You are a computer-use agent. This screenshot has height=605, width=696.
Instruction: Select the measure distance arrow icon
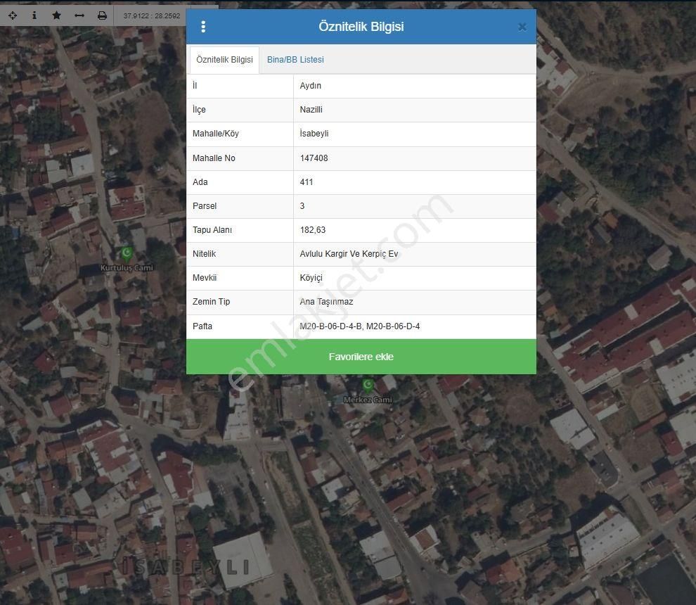tap(79, 15)
